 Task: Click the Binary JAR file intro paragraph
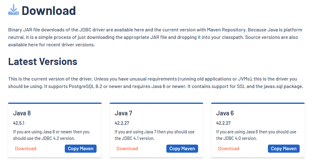click(x=153, y=37)
